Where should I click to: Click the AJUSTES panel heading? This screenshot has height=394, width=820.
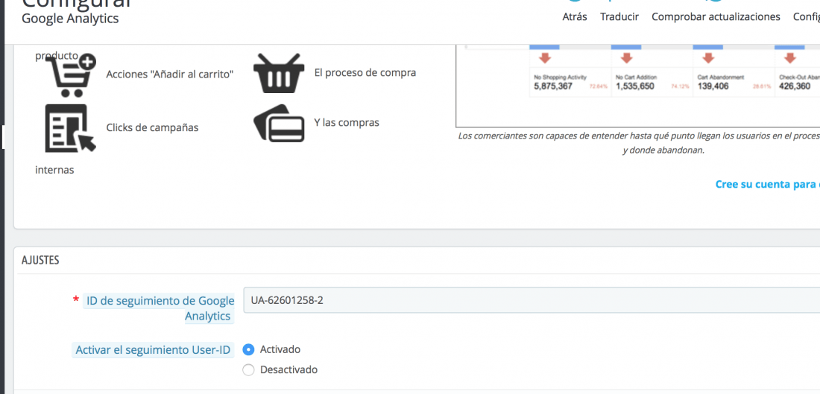pyautogui.click(x=40, y=260)
